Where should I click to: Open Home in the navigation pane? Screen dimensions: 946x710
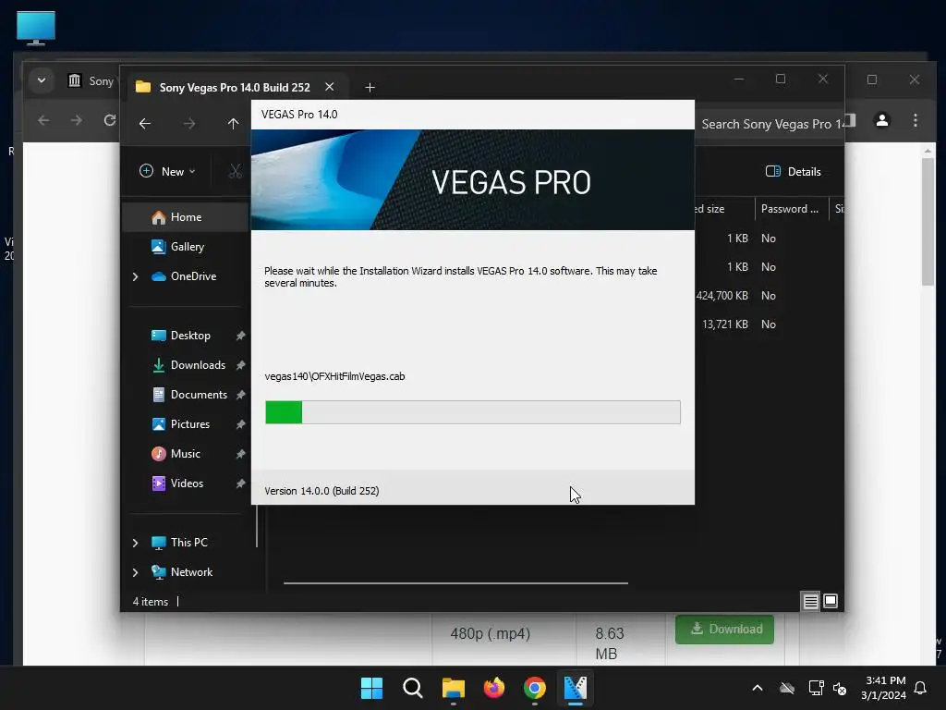(x=186, y=217)
